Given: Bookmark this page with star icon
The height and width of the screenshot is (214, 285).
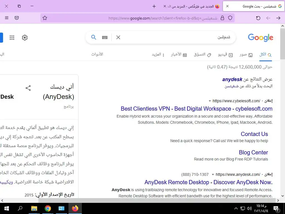Looking at the screenshot, I should click(x=45, y=18).
